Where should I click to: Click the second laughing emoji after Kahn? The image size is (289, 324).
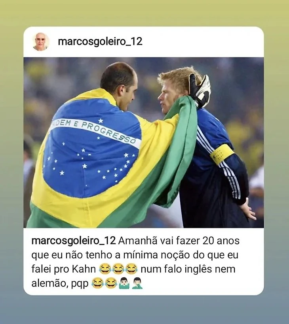point(118,269)
